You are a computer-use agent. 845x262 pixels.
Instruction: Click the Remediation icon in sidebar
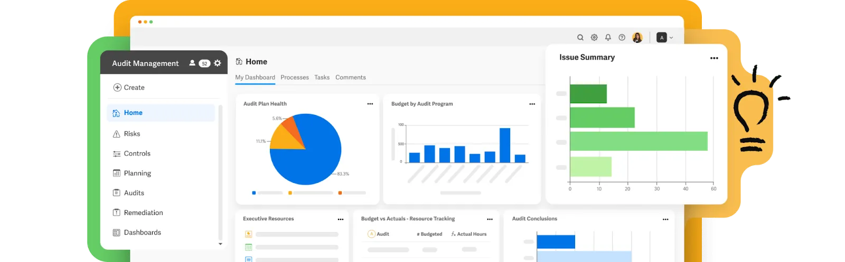[117, 212]
